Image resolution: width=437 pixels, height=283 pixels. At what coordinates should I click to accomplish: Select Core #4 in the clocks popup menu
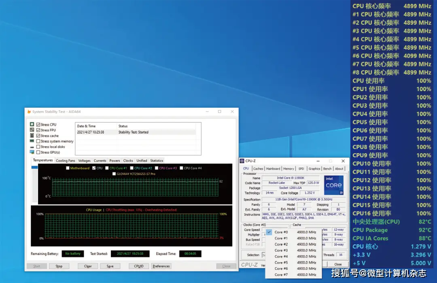293,257
